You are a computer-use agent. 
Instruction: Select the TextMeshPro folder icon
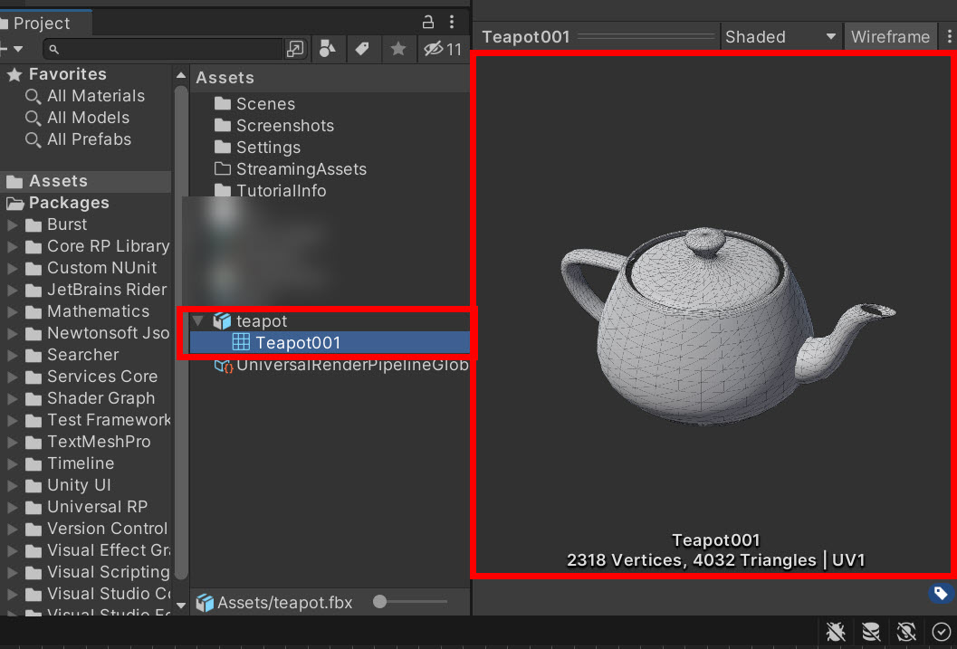(33, 443)
